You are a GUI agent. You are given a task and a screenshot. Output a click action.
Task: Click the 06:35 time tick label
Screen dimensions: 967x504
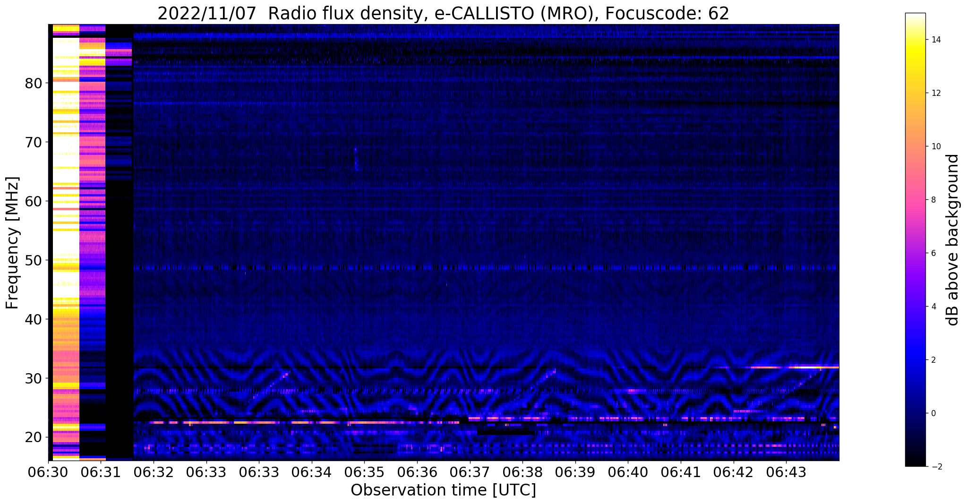(x=364, y=472)
